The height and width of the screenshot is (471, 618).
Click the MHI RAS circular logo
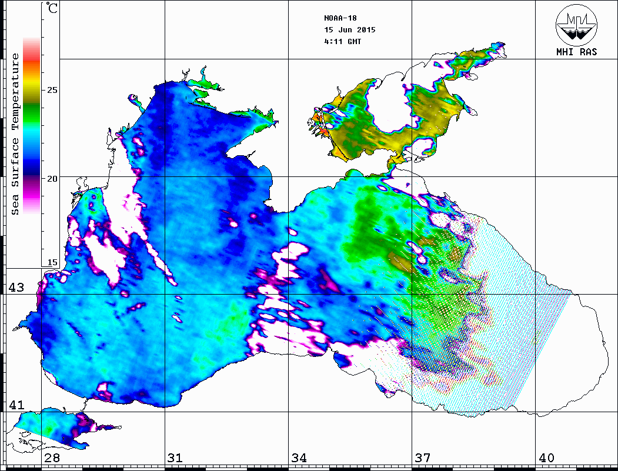[x=576, y=25]
